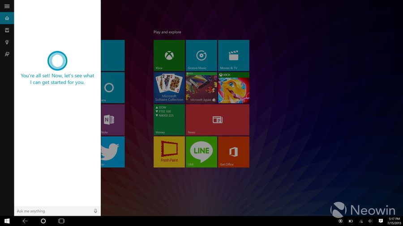Launch the FreshPaint tile
Image resolution: width=403 pixels, height=226 pixels.
point(169,152)
